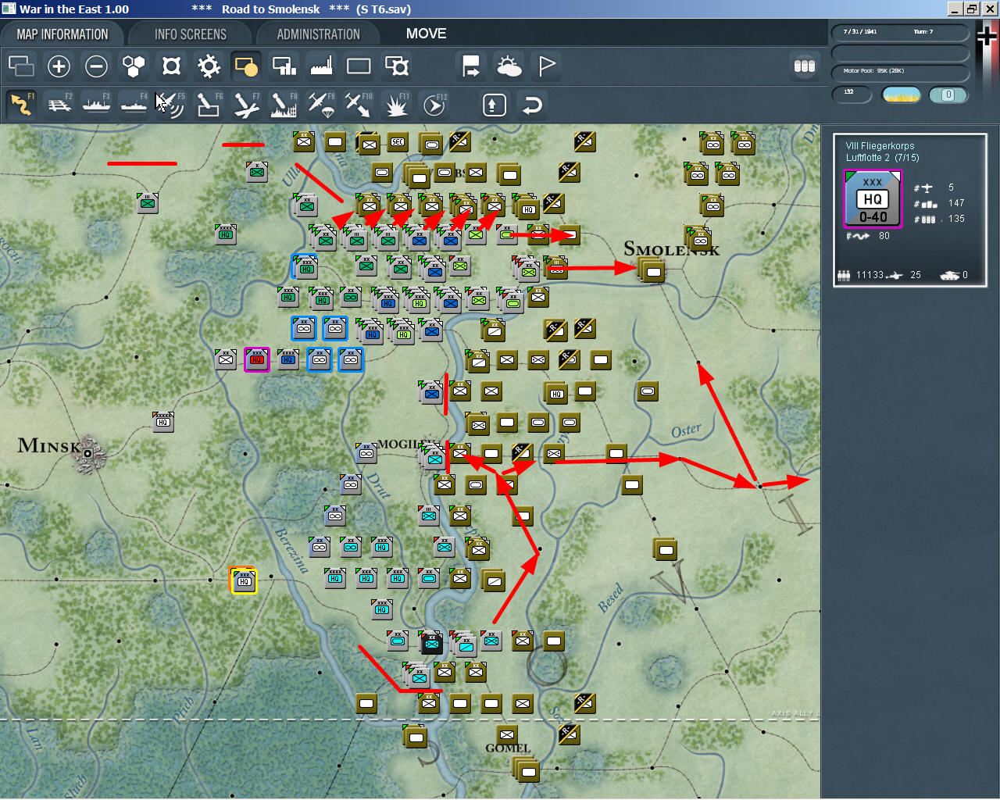
Task: Select the F6 bombing mode with rectangle target
Action: click(x=209, y=105)
